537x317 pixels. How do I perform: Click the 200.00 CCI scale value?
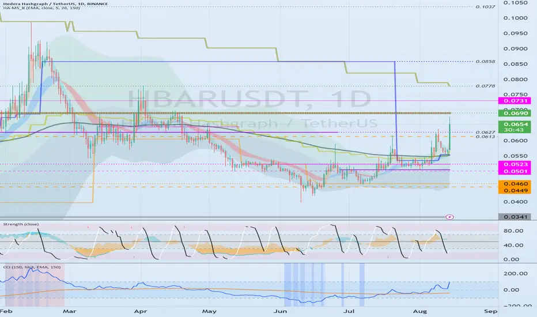(516, 273)
